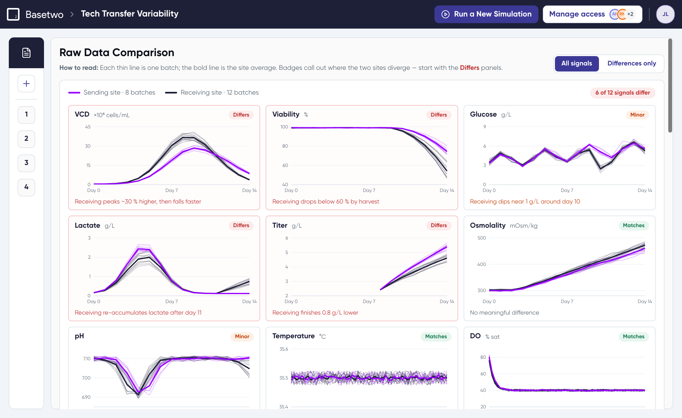Click the Raw Data Comparison heading
Viewport: 682px width, 418px height.
coord(117,53)
